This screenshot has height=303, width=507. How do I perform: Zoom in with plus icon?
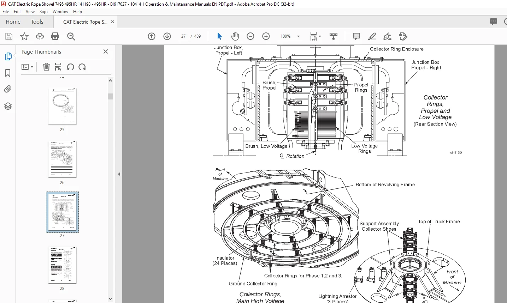[x=266, y=36]
